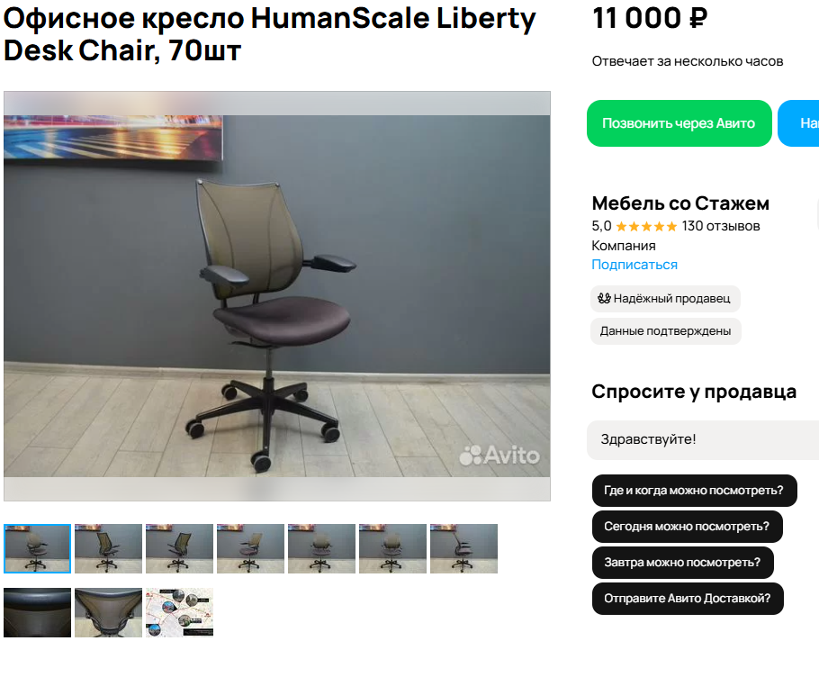
Task: Open the map thumbnail in gallery
Action: (179, 612)
